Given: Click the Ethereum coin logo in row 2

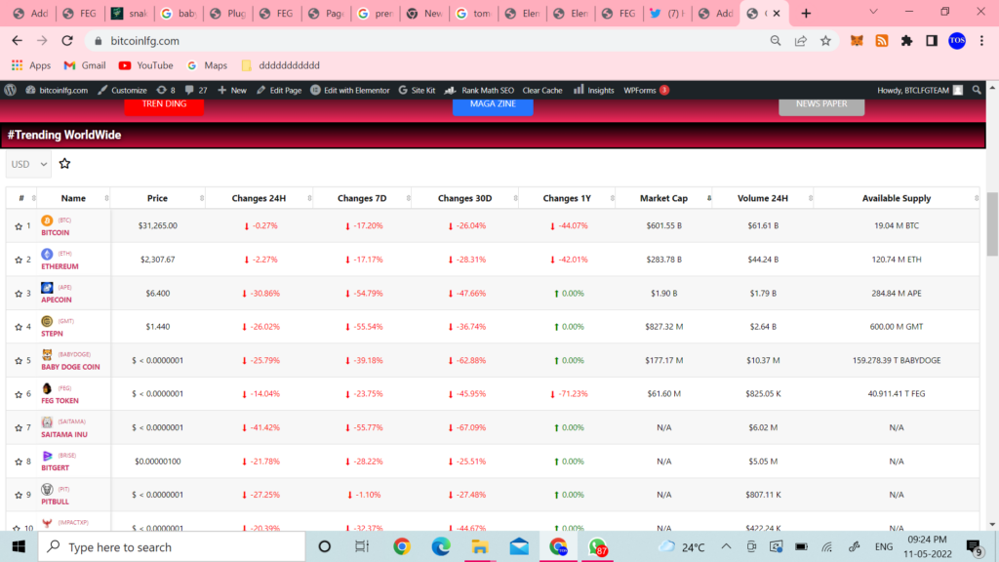Looking at the screenshot, I should click(47, 254).
